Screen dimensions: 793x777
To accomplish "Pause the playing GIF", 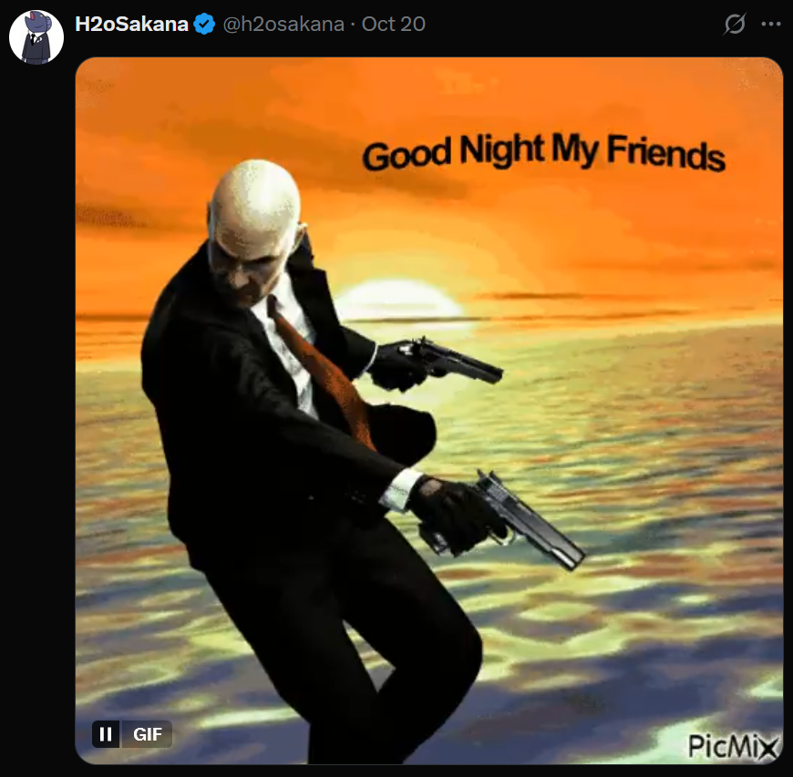I will click(107, 733).
